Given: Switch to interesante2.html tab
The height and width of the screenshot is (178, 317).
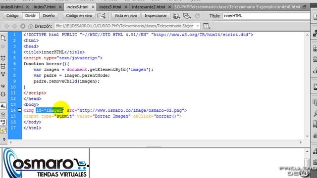Looking at the screenshot, I should click(x=149, y=7).
